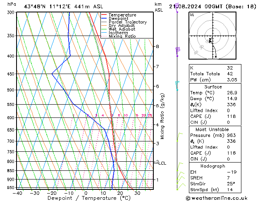The width and height of the screenshot is (260, 201).
Task: Select the dotted Mixing Ratio legend entry
Action: point(118,36)
